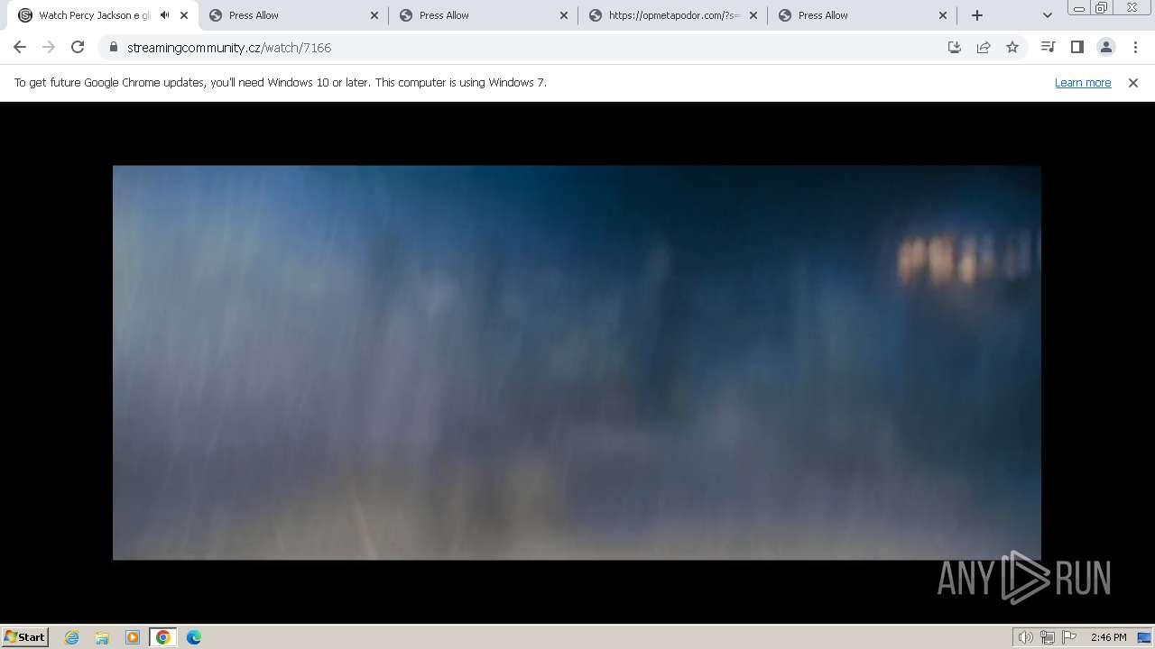Open the clock showing 2:46 PM

pyautogui.click(x=1108, y=637)
